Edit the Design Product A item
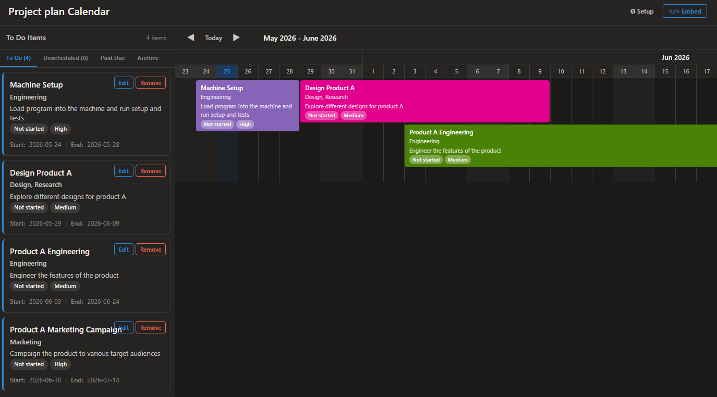 [124, 171]
